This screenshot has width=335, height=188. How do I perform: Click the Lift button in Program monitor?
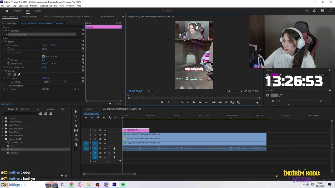[214, 102]
